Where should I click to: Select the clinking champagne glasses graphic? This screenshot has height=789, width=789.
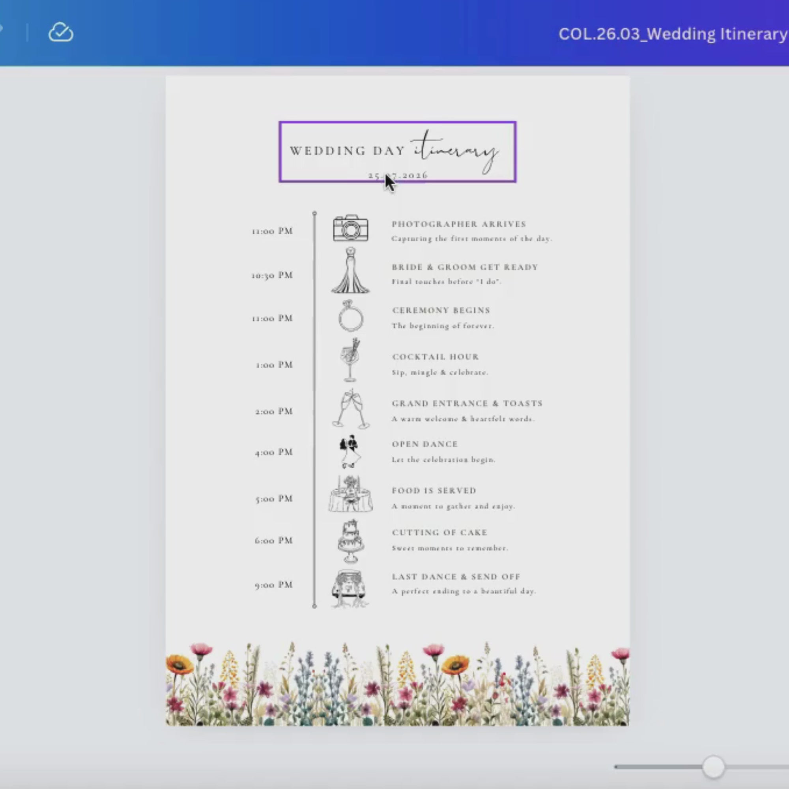[x=350, y=409]
